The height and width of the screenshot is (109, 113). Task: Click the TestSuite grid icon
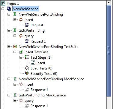click(x=15, y=46)
